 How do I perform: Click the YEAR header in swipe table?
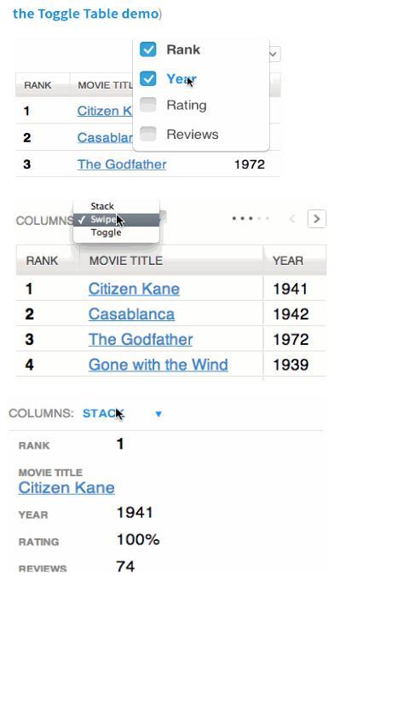(288, 261)
